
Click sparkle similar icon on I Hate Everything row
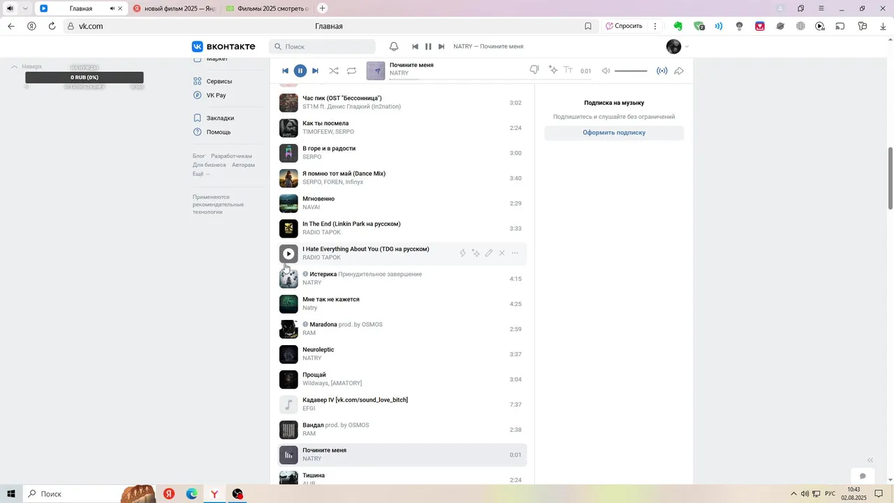point(476,253)
